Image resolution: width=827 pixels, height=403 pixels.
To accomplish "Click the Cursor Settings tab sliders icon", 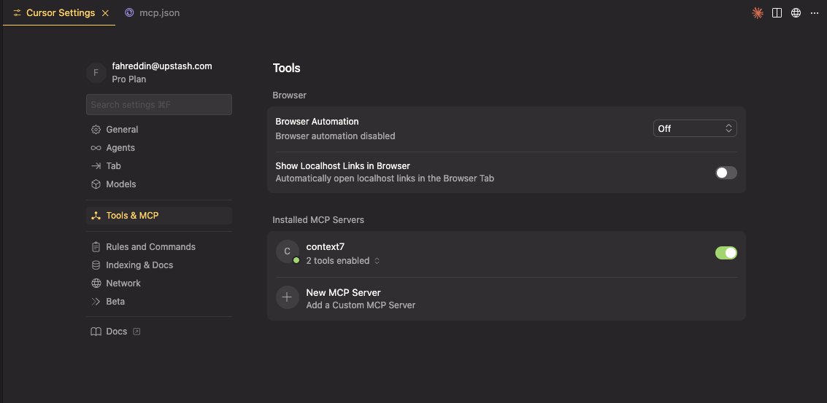I will [18, 13].
